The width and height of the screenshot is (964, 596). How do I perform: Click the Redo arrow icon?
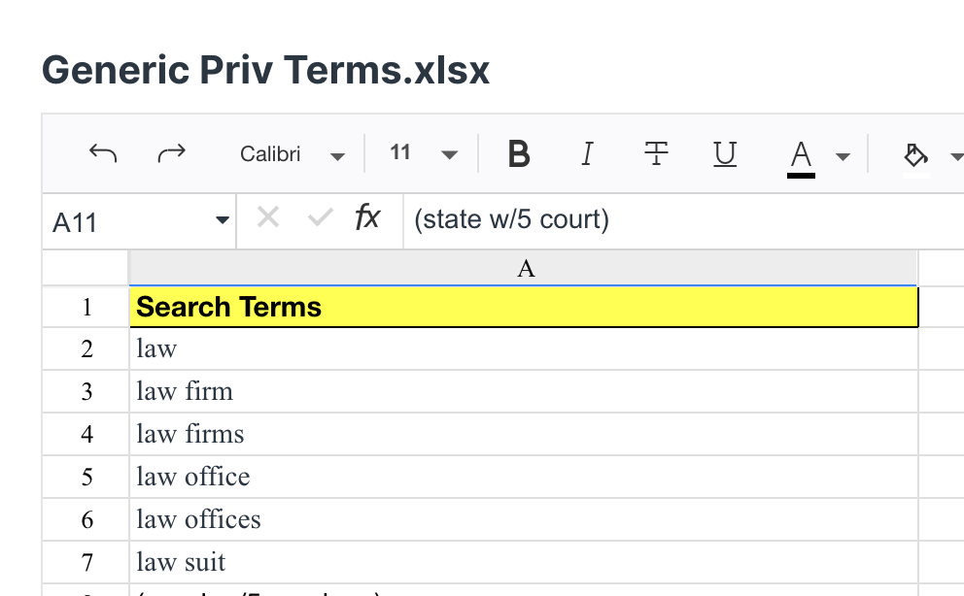172,153
